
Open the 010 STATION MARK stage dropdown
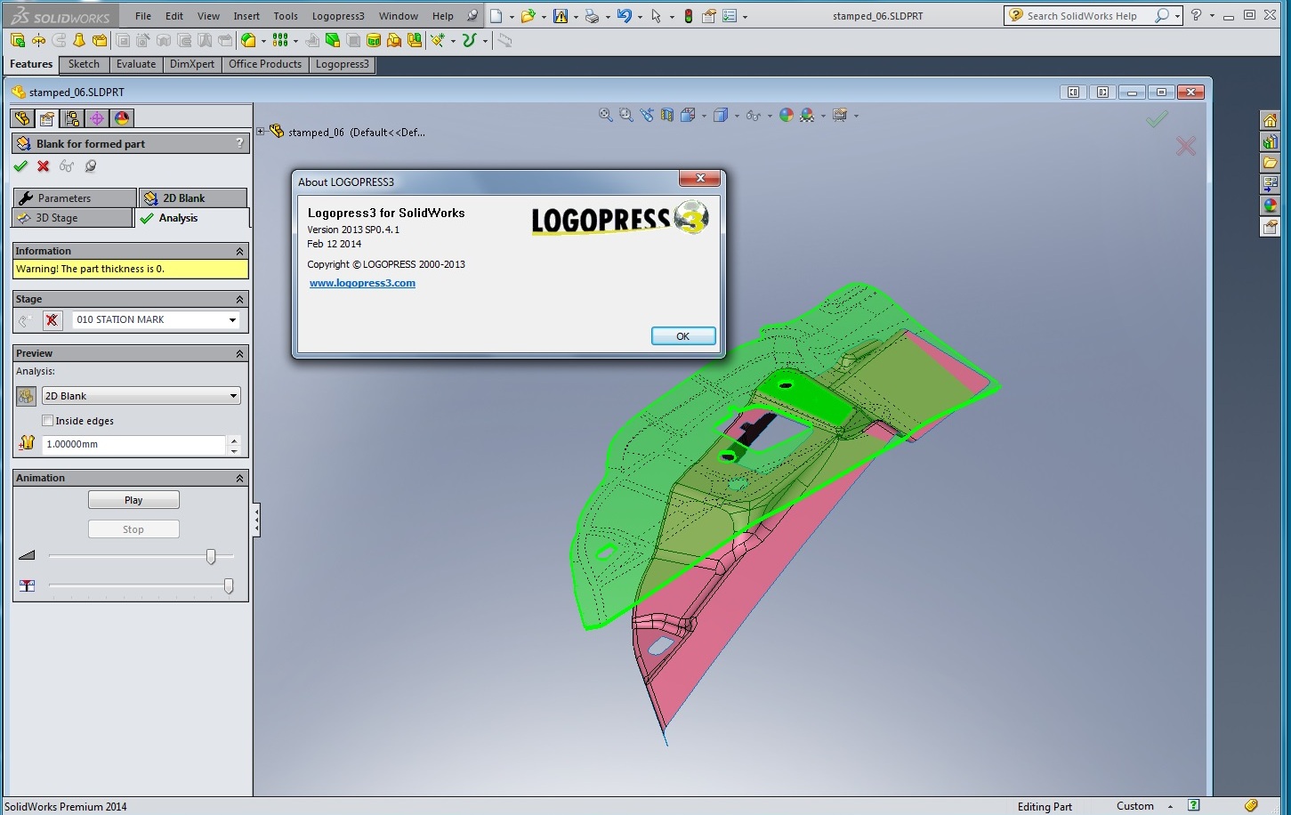tap(156, 320)
